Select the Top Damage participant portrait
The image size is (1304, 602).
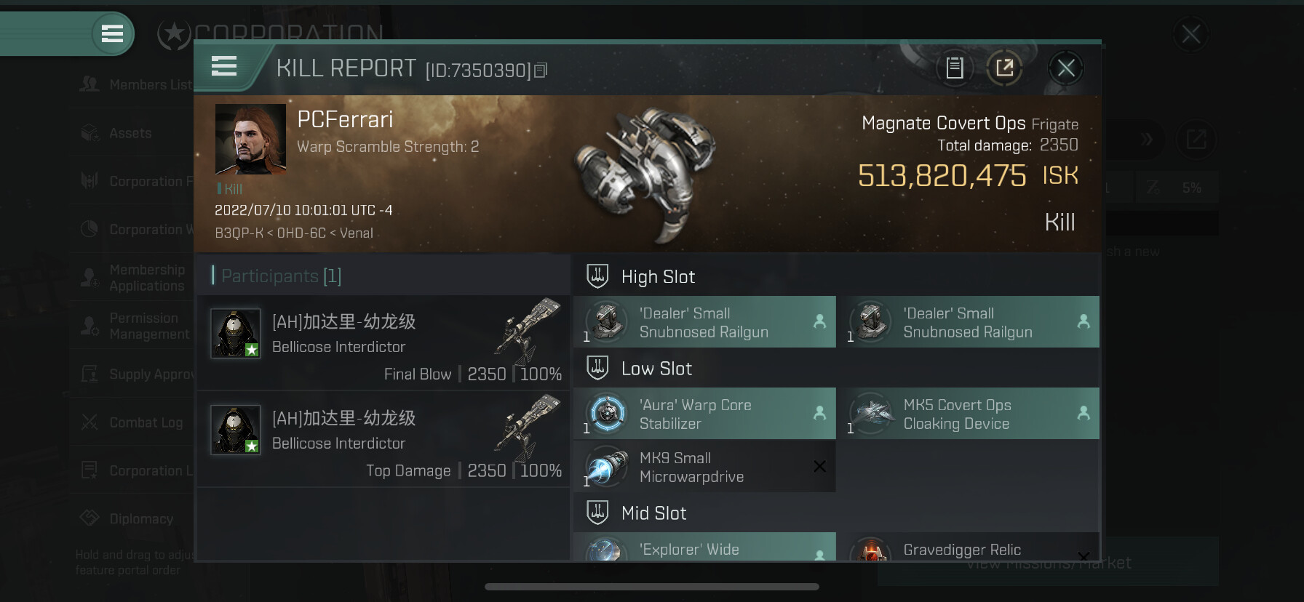236,430
